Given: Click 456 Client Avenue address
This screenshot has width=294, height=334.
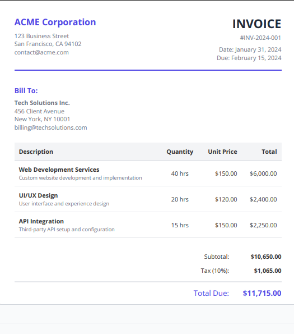Looking at the screenshot, I should (x=39, y=111).
